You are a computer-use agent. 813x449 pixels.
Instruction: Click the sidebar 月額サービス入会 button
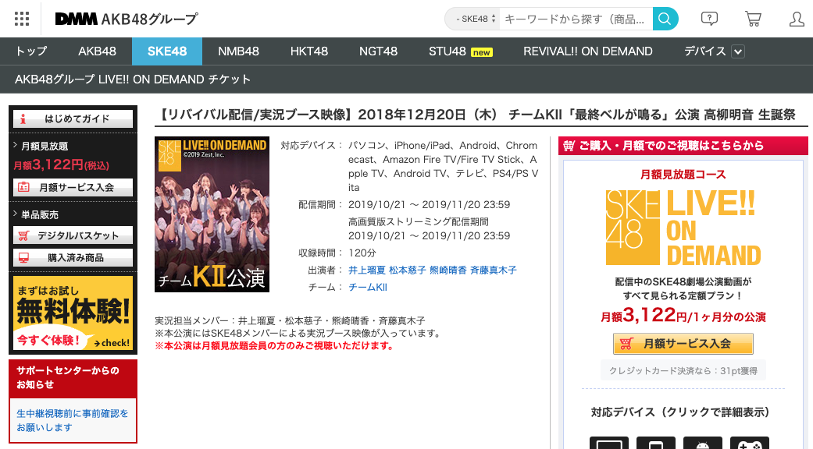click(73, 187)
